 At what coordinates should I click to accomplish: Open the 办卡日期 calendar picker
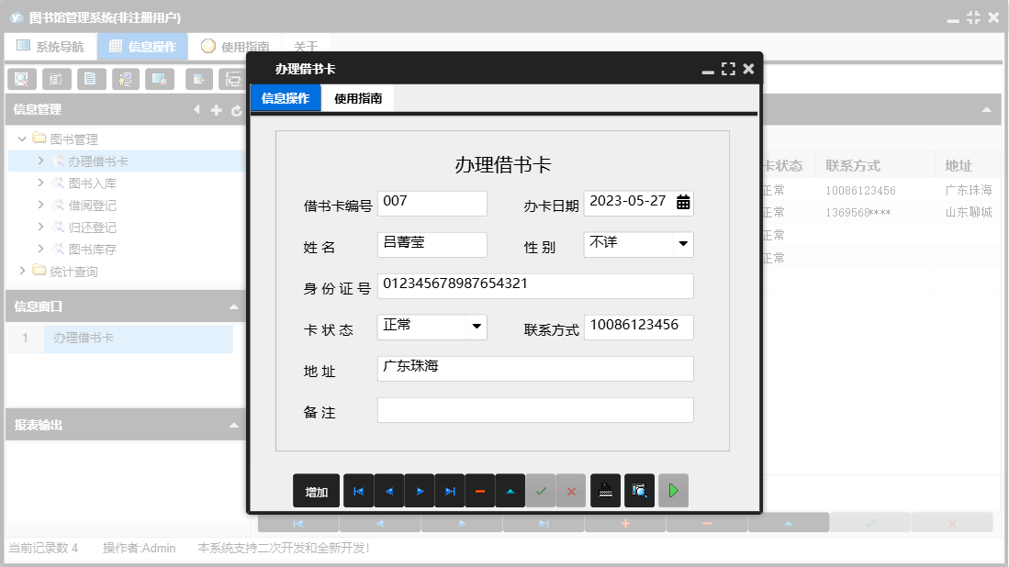pos(684,203)
